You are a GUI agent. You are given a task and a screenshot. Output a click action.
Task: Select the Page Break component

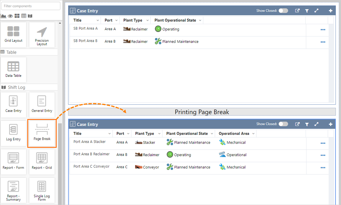click(x=42, y=133)
